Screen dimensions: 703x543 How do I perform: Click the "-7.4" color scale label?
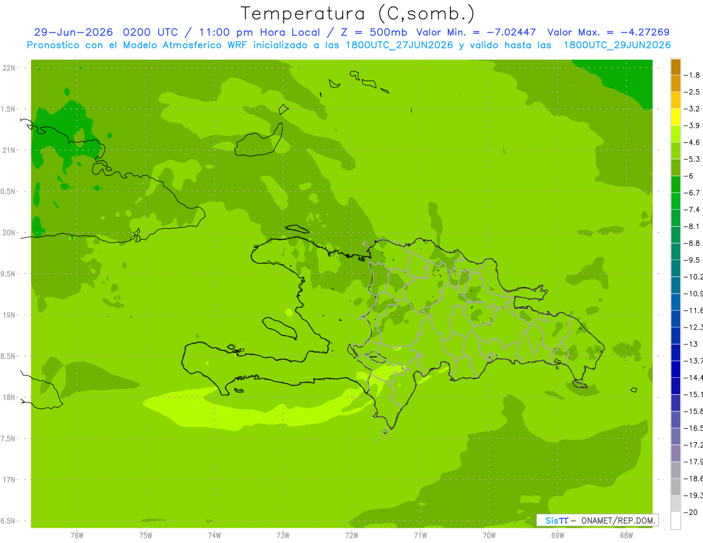[x=692, y=210]
